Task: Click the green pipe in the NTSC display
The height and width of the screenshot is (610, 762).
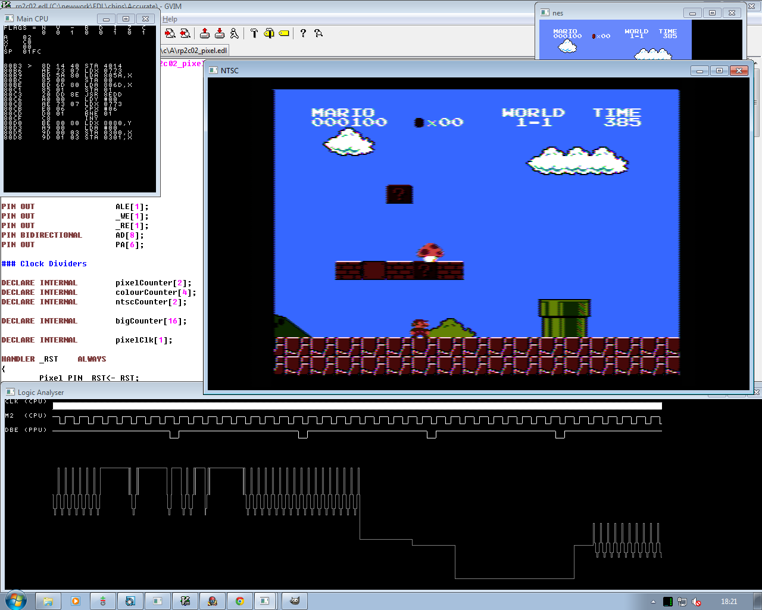Action: pyautogui.click(x=564, y=319)
